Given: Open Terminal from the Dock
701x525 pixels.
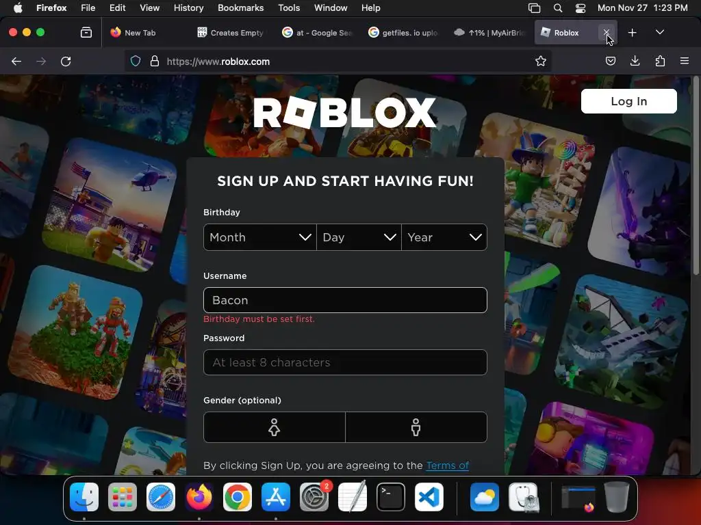Looking at the screenshot, I should [x=391, y=497].
